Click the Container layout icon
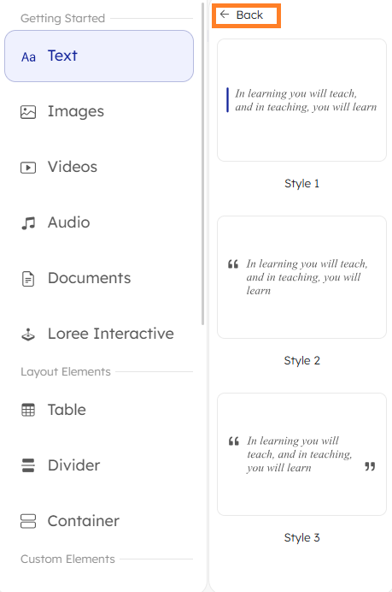The image size is (392, 592). tap(28, 521)
